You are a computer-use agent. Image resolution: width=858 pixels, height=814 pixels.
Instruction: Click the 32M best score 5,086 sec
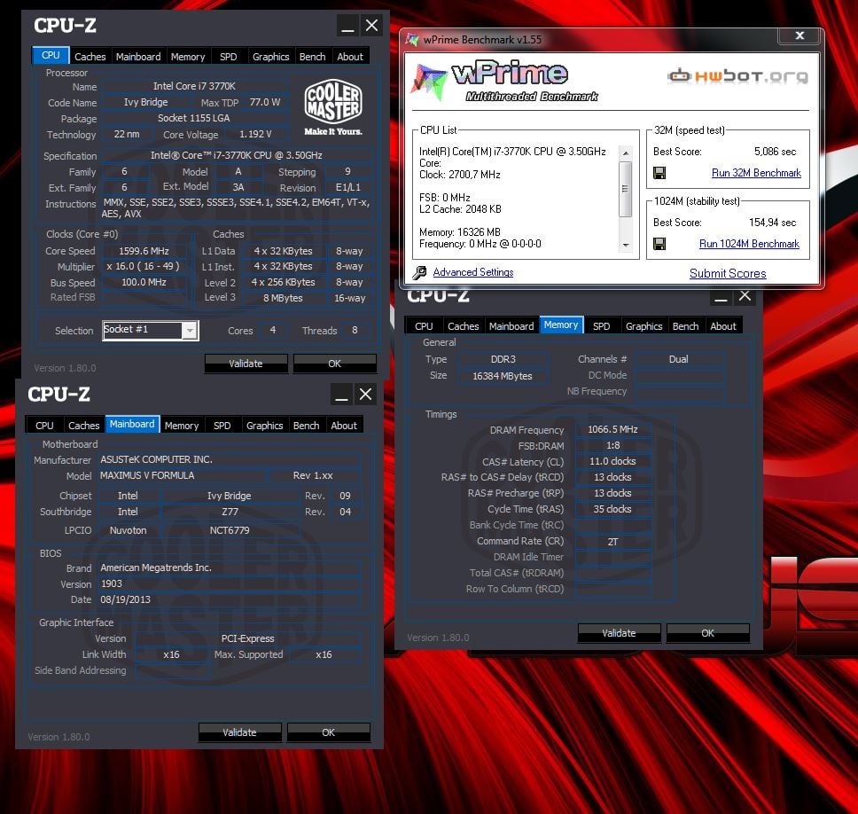tap(775, 152)
